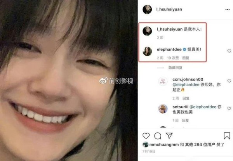View 19 次赞 on elephantdee comment

coord(173,58)
